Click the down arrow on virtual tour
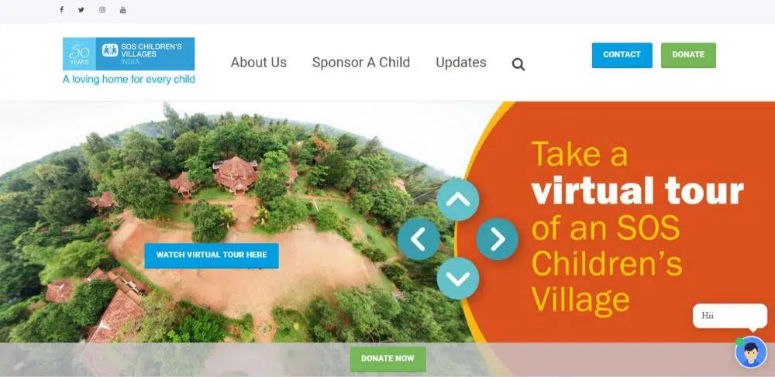 pyautogui.click(x=458, y=279)
